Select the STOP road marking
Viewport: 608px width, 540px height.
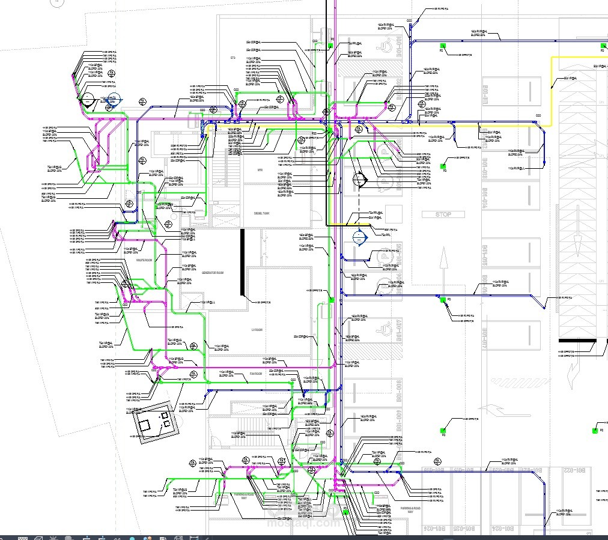point(443,214)
